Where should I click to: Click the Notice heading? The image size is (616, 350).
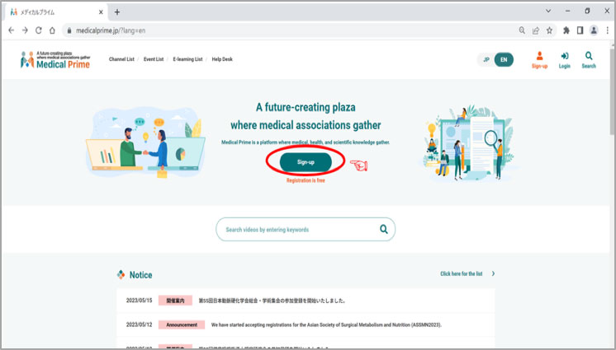tap(140, 275)
